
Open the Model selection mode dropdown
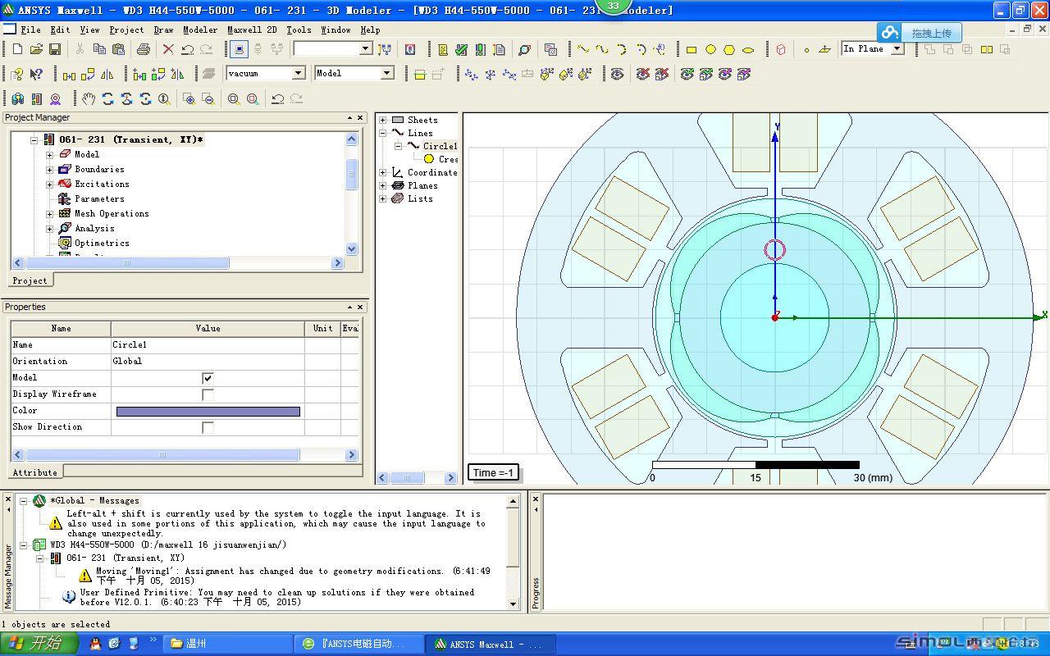coord(387,73)
